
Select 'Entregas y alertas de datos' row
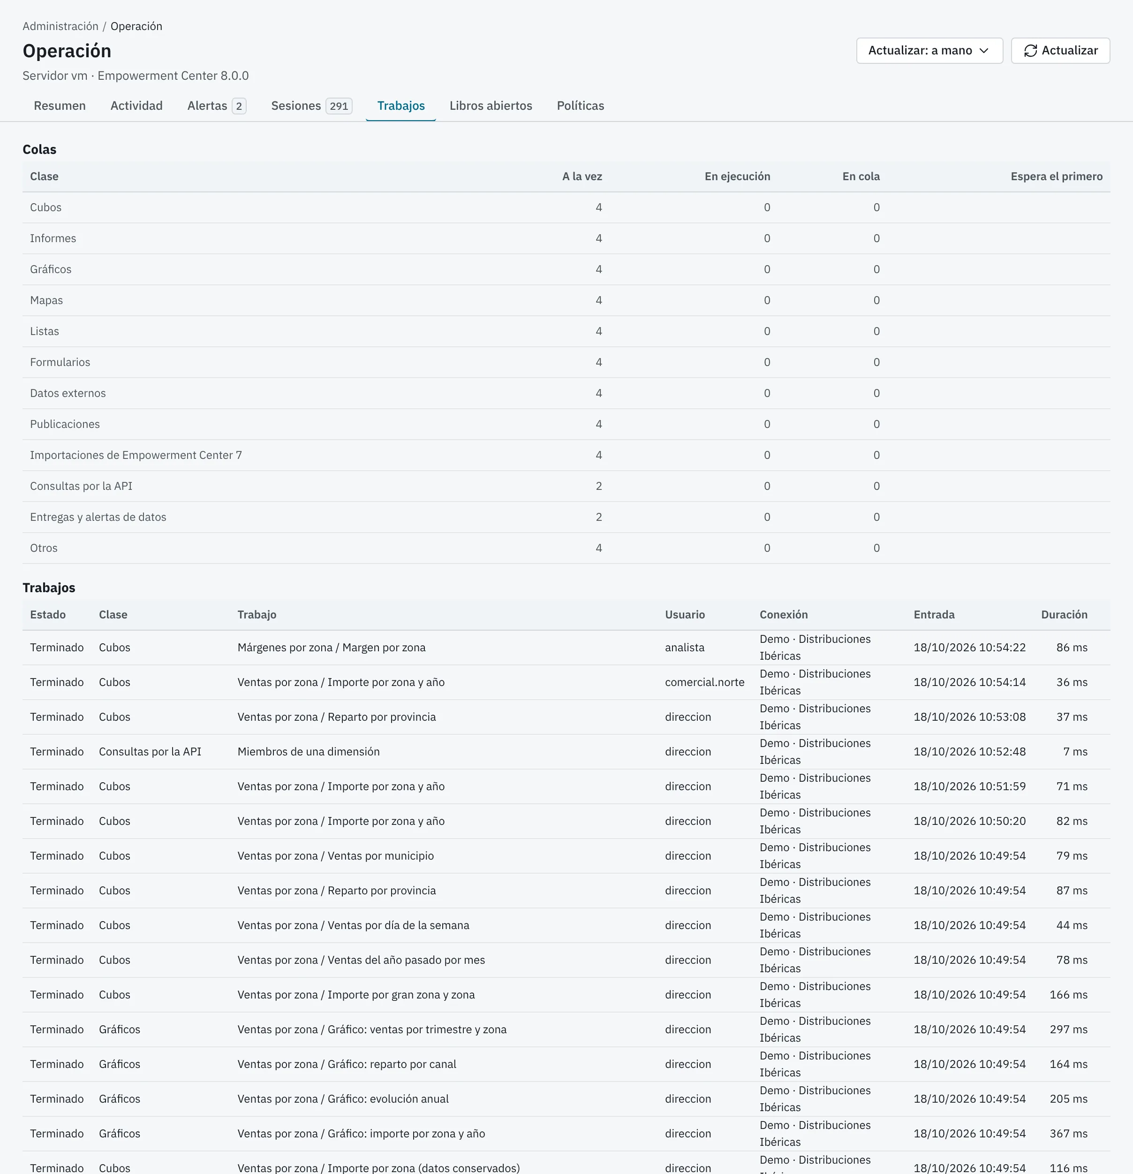566,518
